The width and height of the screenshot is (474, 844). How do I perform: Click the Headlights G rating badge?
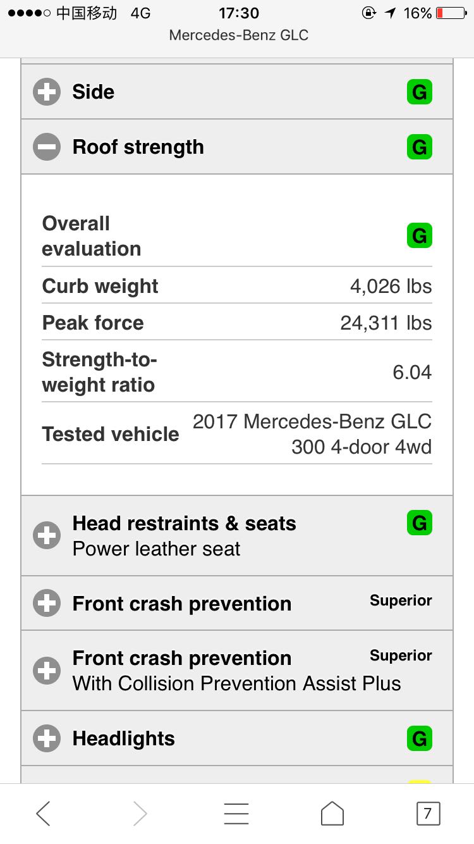click(419, 738)
